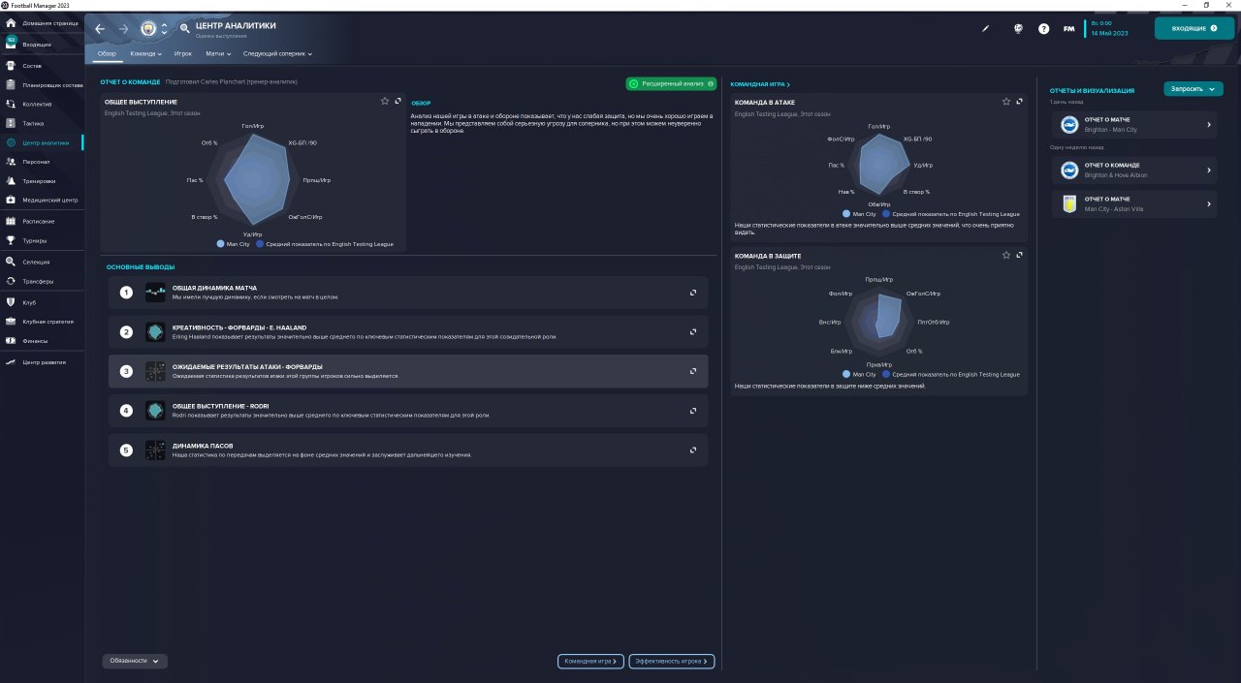Expand the Общая динамика матча insight

coord(693,293)
